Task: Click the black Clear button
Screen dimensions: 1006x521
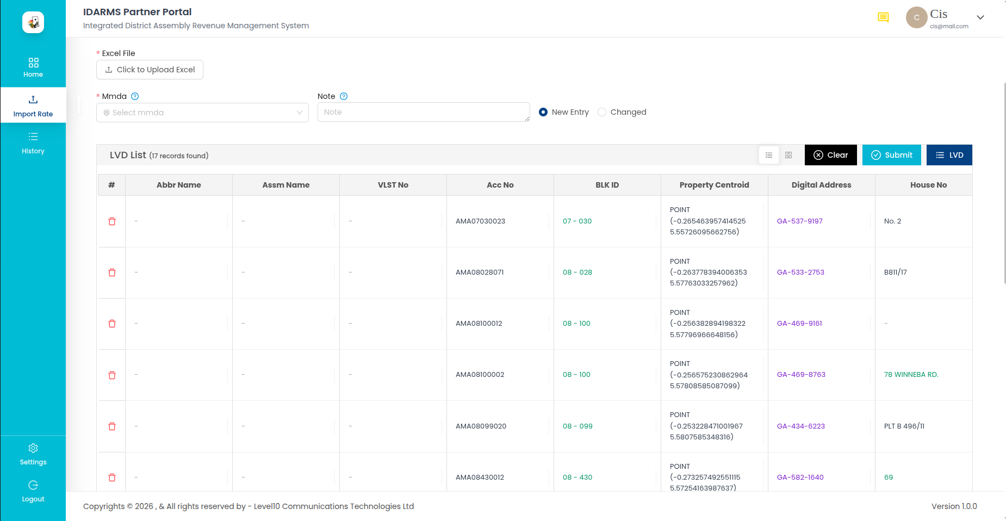Action: [x=830, y=155]
